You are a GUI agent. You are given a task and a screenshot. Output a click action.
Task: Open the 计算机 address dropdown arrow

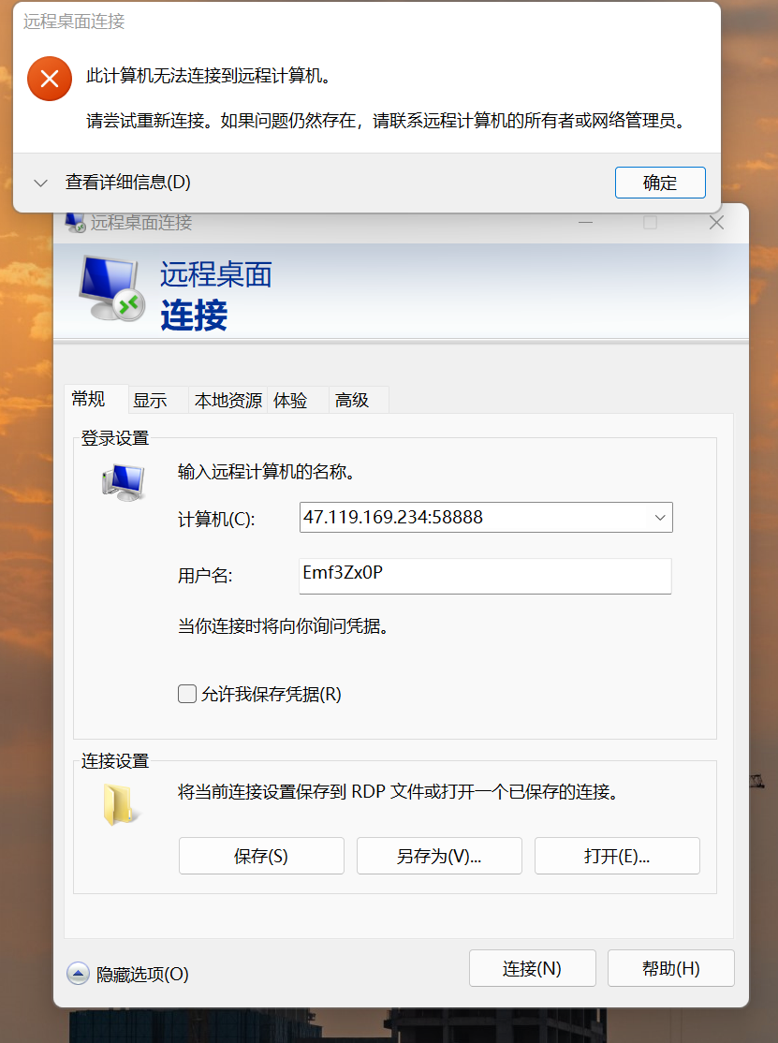[x=660, y=518]
